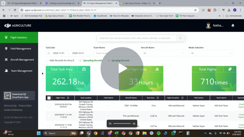This screenshot has width=244, height=137.
Task: Sort by Flight Duration column
Action: (182, 98)
